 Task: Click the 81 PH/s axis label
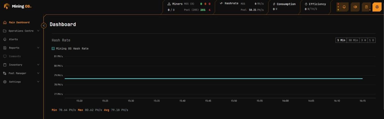point(58,56)
